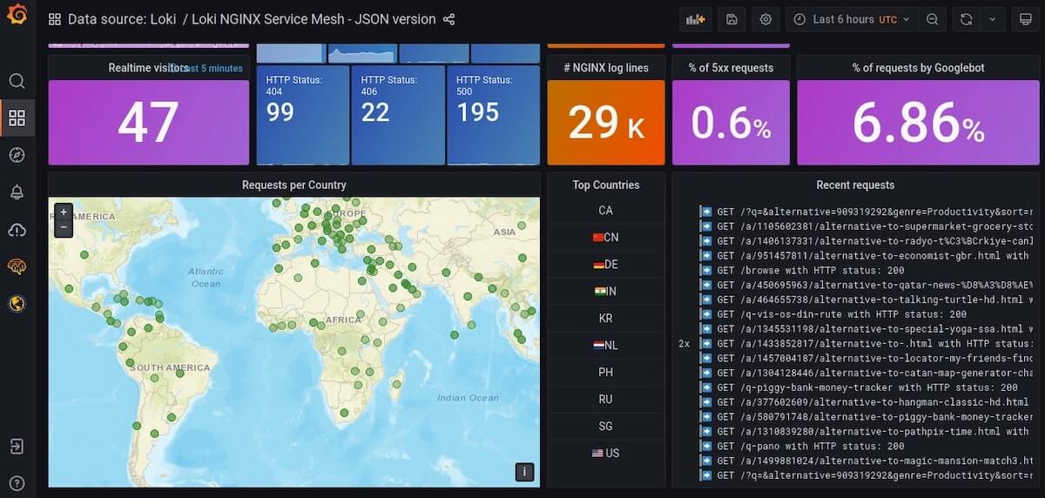Open the Dashboards grid icon in sidebar
The height and width of the screenshot is (498, 1045).
point(17,118)
